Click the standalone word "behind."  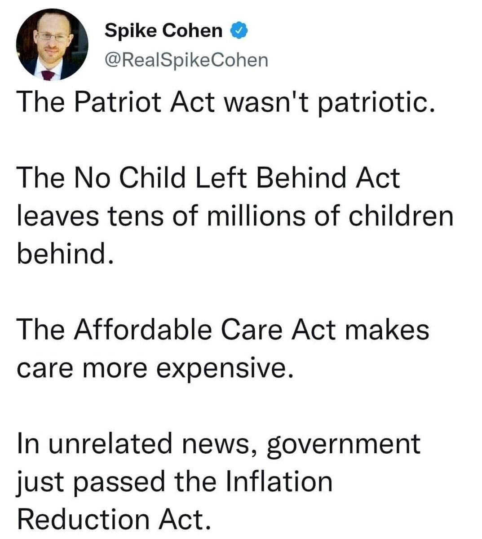(x=63, y=254)
